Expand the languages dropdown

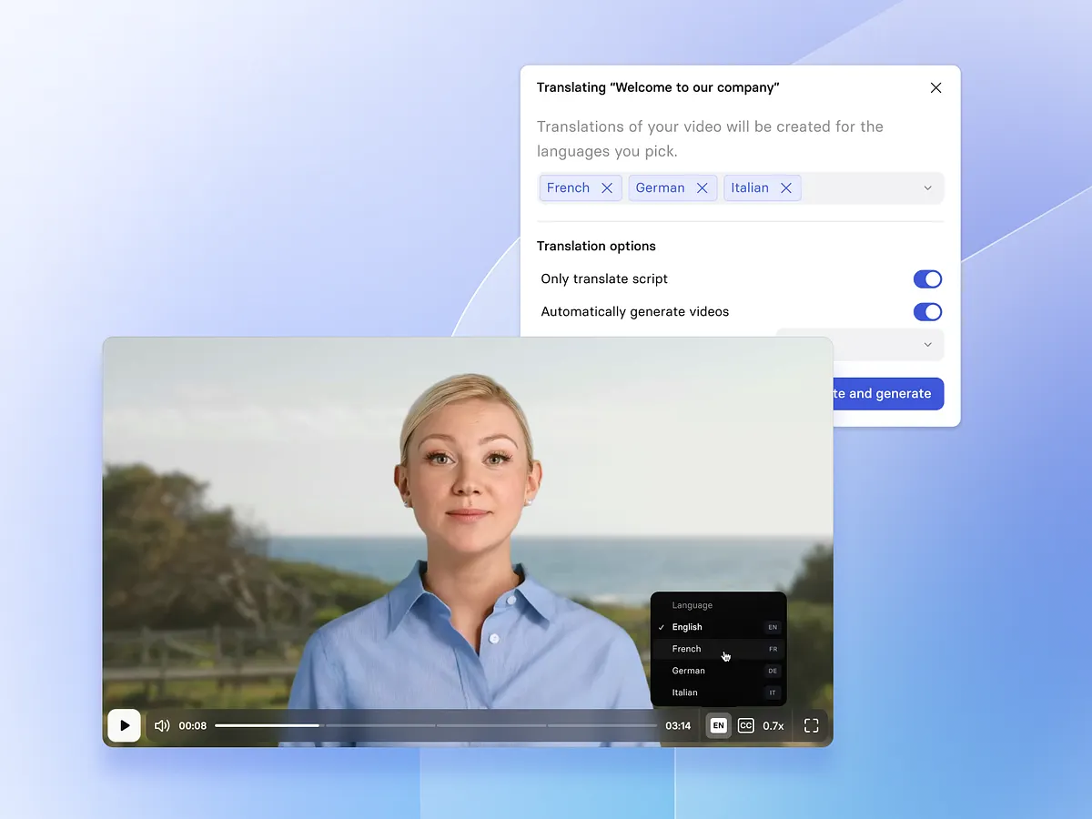click(927, 187)
